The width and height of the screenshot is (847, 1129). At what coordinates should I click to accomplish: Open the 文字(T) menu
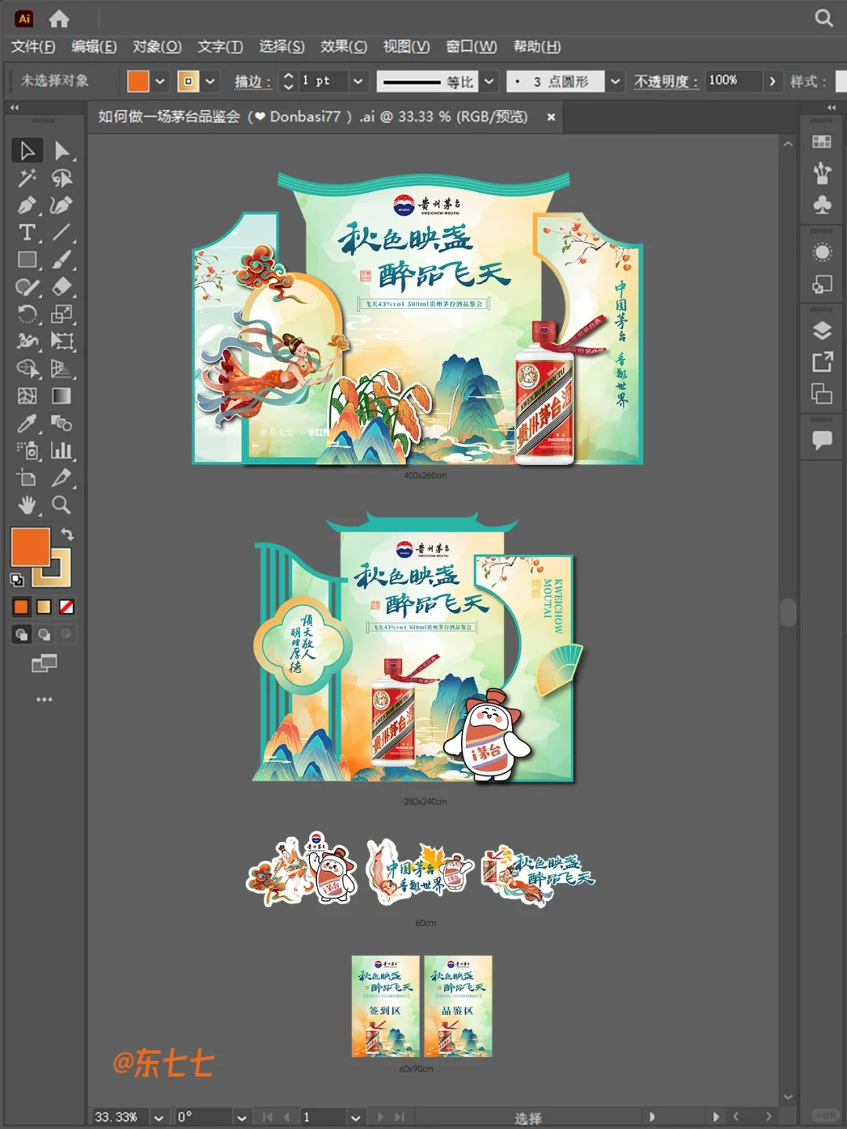point(220,46)
